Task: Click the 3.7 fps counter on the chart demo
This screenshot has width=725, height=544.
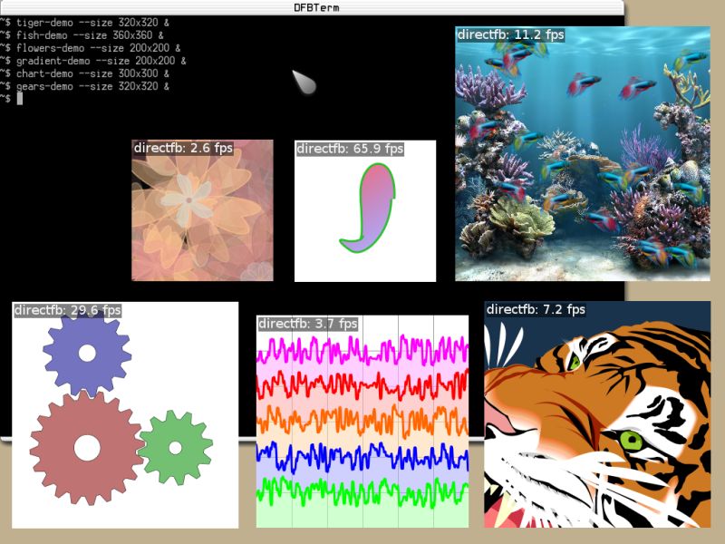Action: point(307,323)
